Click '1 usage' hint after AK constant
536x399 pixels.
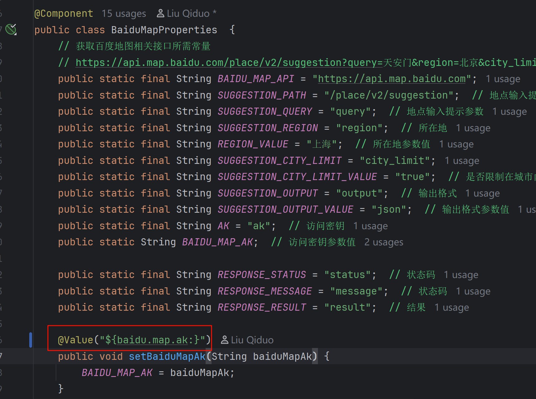(371, 226)
